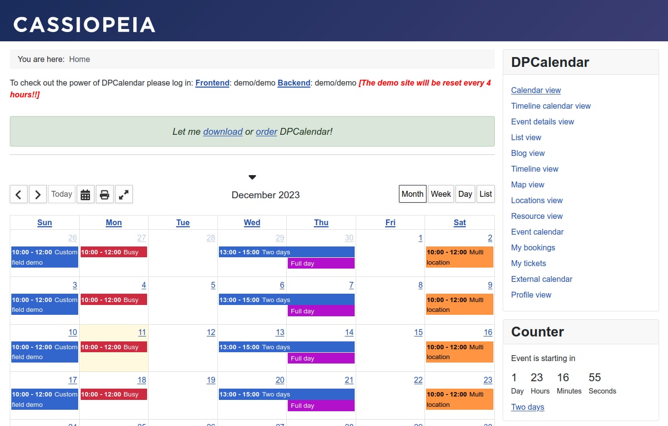Select the Month view button
The height and width of the screenshot is (426, 668).
(412, 194)
